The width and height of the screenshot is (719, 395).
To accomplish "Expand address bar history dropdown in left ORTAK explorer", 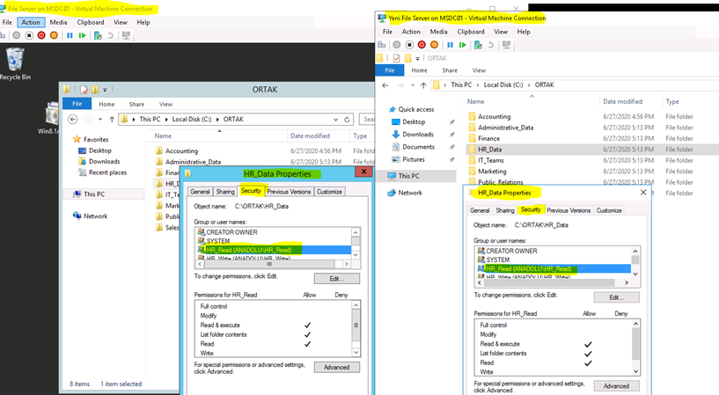I will pos(335,119).
